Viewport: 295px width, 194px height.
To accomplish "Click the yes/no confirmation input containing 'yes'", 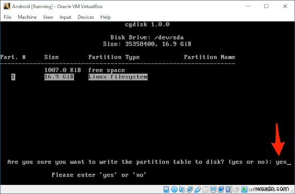I will pos(283,162).
